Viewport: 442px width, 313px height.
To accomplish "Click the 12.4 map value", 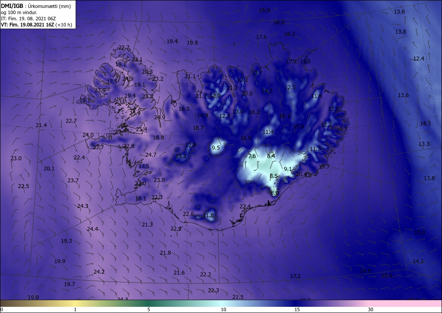I will pyautogui.click(x=419, y=59).
